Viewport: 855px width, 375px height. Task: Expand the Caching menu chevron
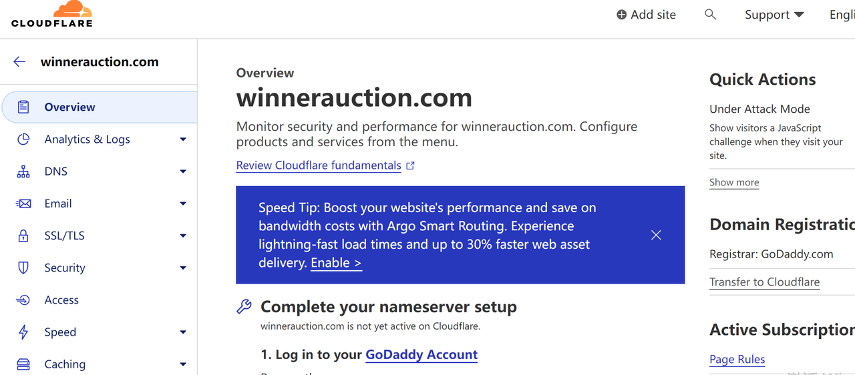pos(183,364)
